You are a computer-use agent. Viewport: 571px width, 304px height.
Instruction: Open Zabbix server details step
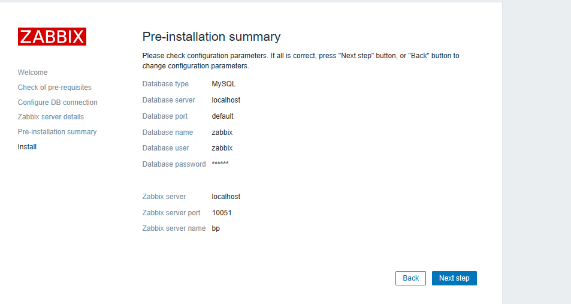click(x=51, y=117)
